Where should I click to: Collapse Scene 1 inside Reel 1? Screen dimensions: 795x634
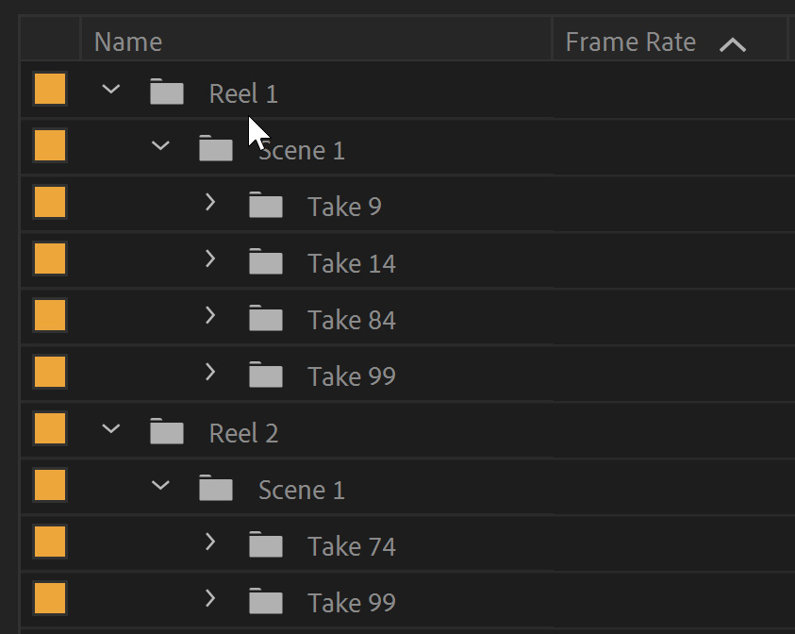tap(160, 145)
